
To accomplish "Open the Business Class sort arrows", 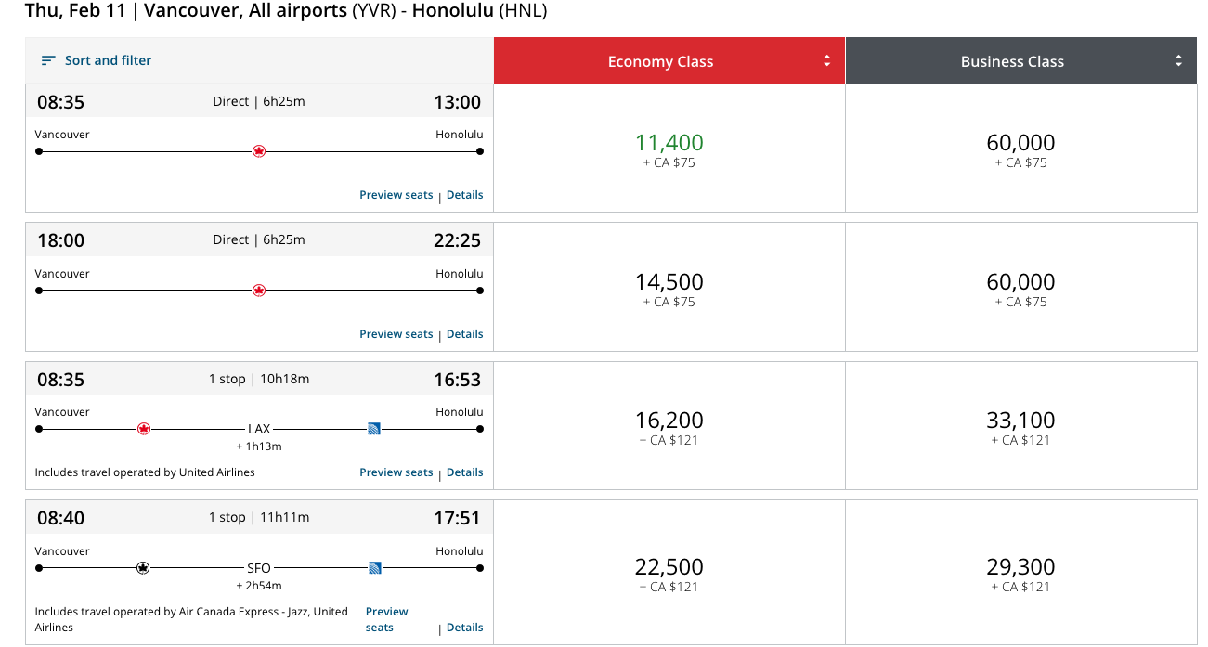I will 1178,59.
